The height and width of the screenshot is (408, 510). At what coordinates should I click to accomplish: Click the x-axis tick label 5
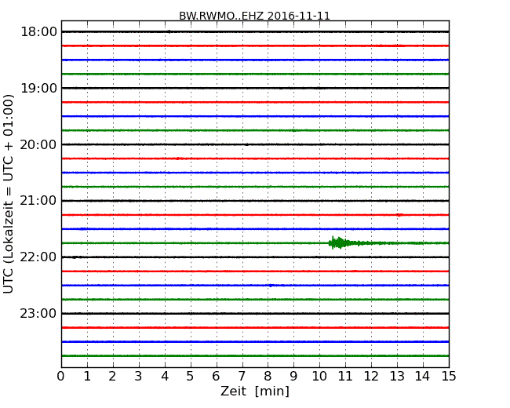(x=191, y=377)
